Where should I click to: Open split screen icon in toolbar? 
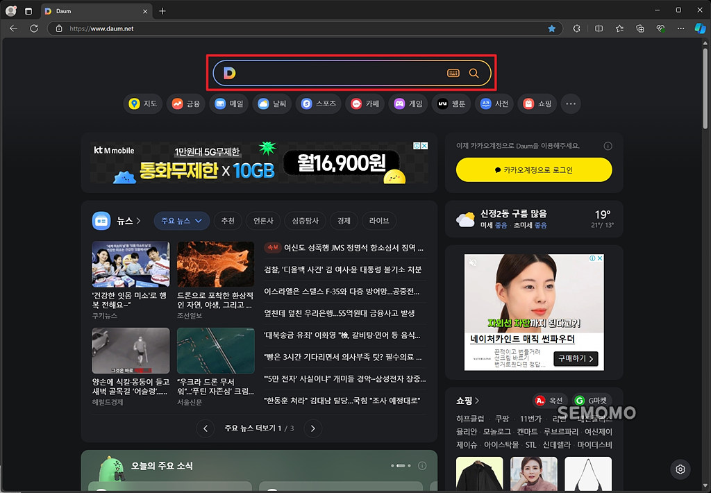(x=599, y=28)
